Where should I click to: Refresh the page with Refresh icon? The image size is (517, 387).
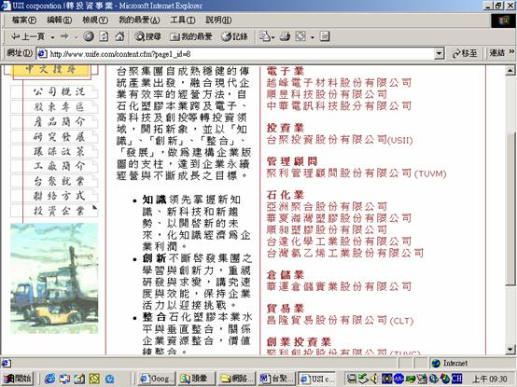tap(104, 36)
